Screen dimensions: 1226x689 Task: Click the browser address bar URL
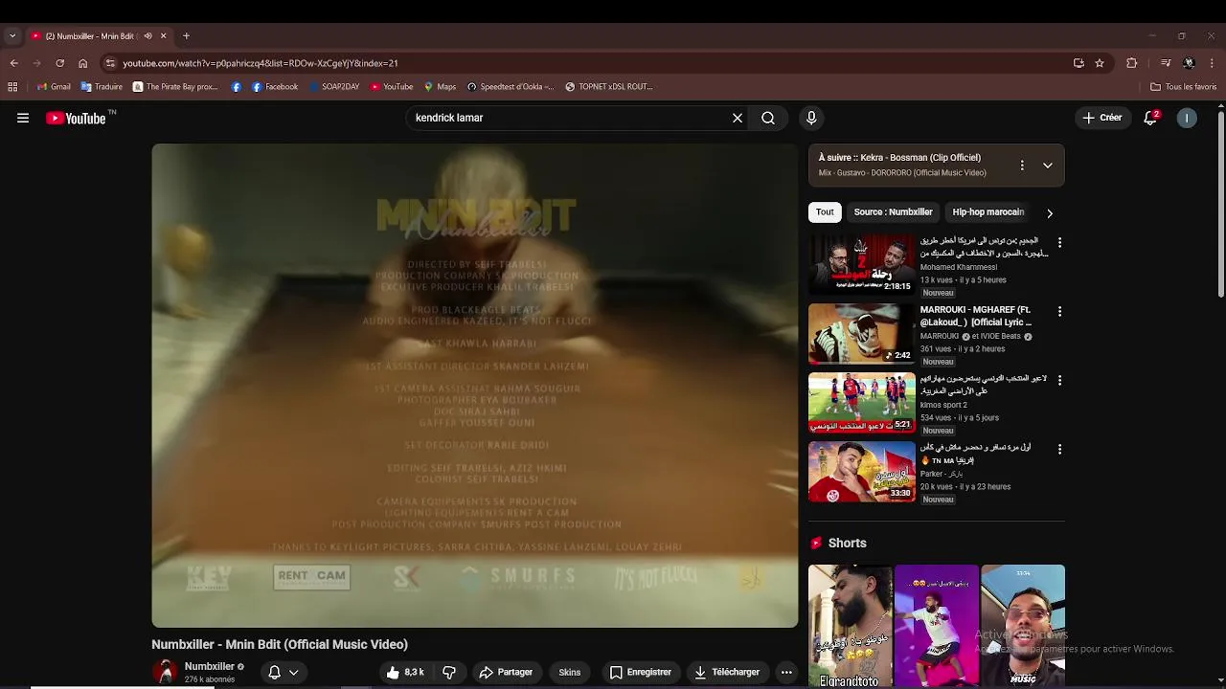tap(260, 63)
